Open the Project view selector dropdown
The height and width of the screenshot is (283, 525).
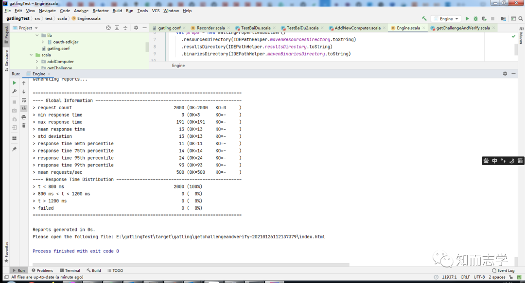25,28
